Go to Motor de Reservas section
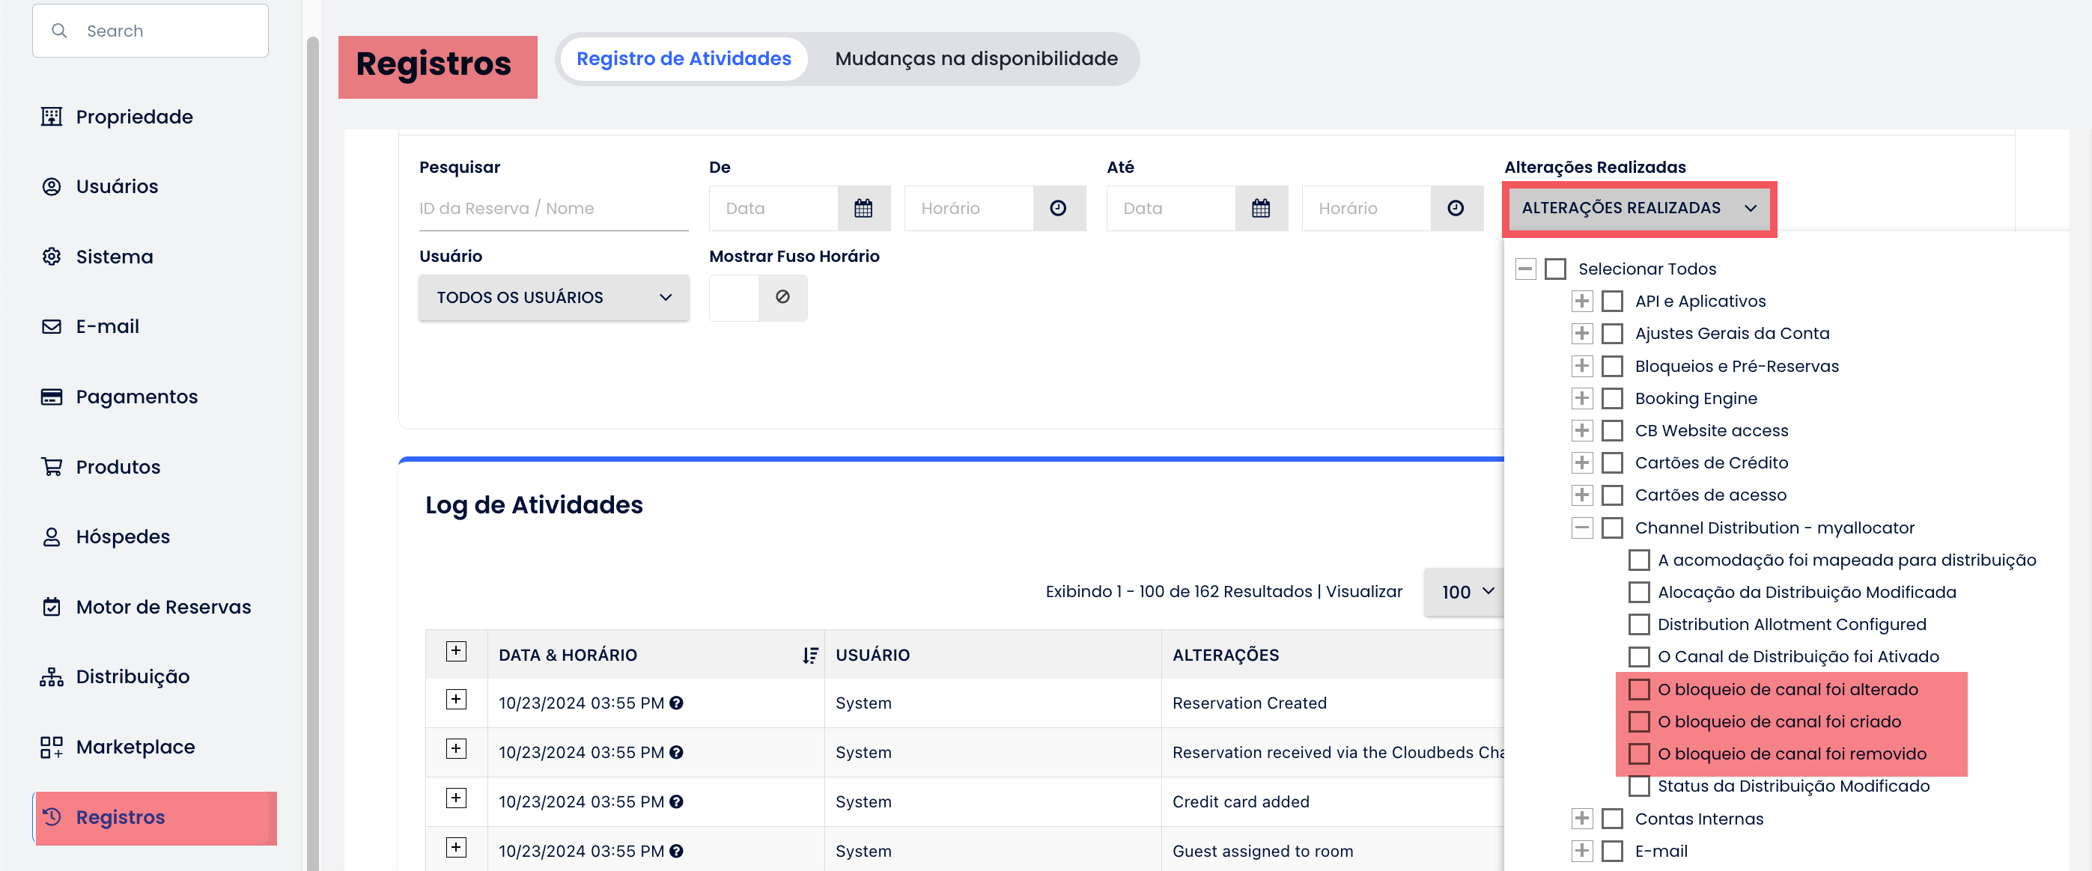Screen dimensions: 2092x871 163,607
